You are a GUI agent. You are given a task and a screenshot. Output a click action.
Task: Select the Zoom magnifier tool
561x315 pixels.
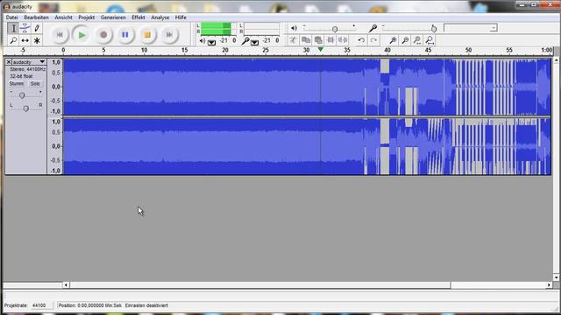point(13,40)
